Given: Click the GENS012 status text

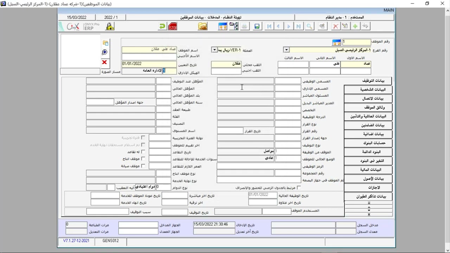Looking at the screenshot, I should point(111,241).
